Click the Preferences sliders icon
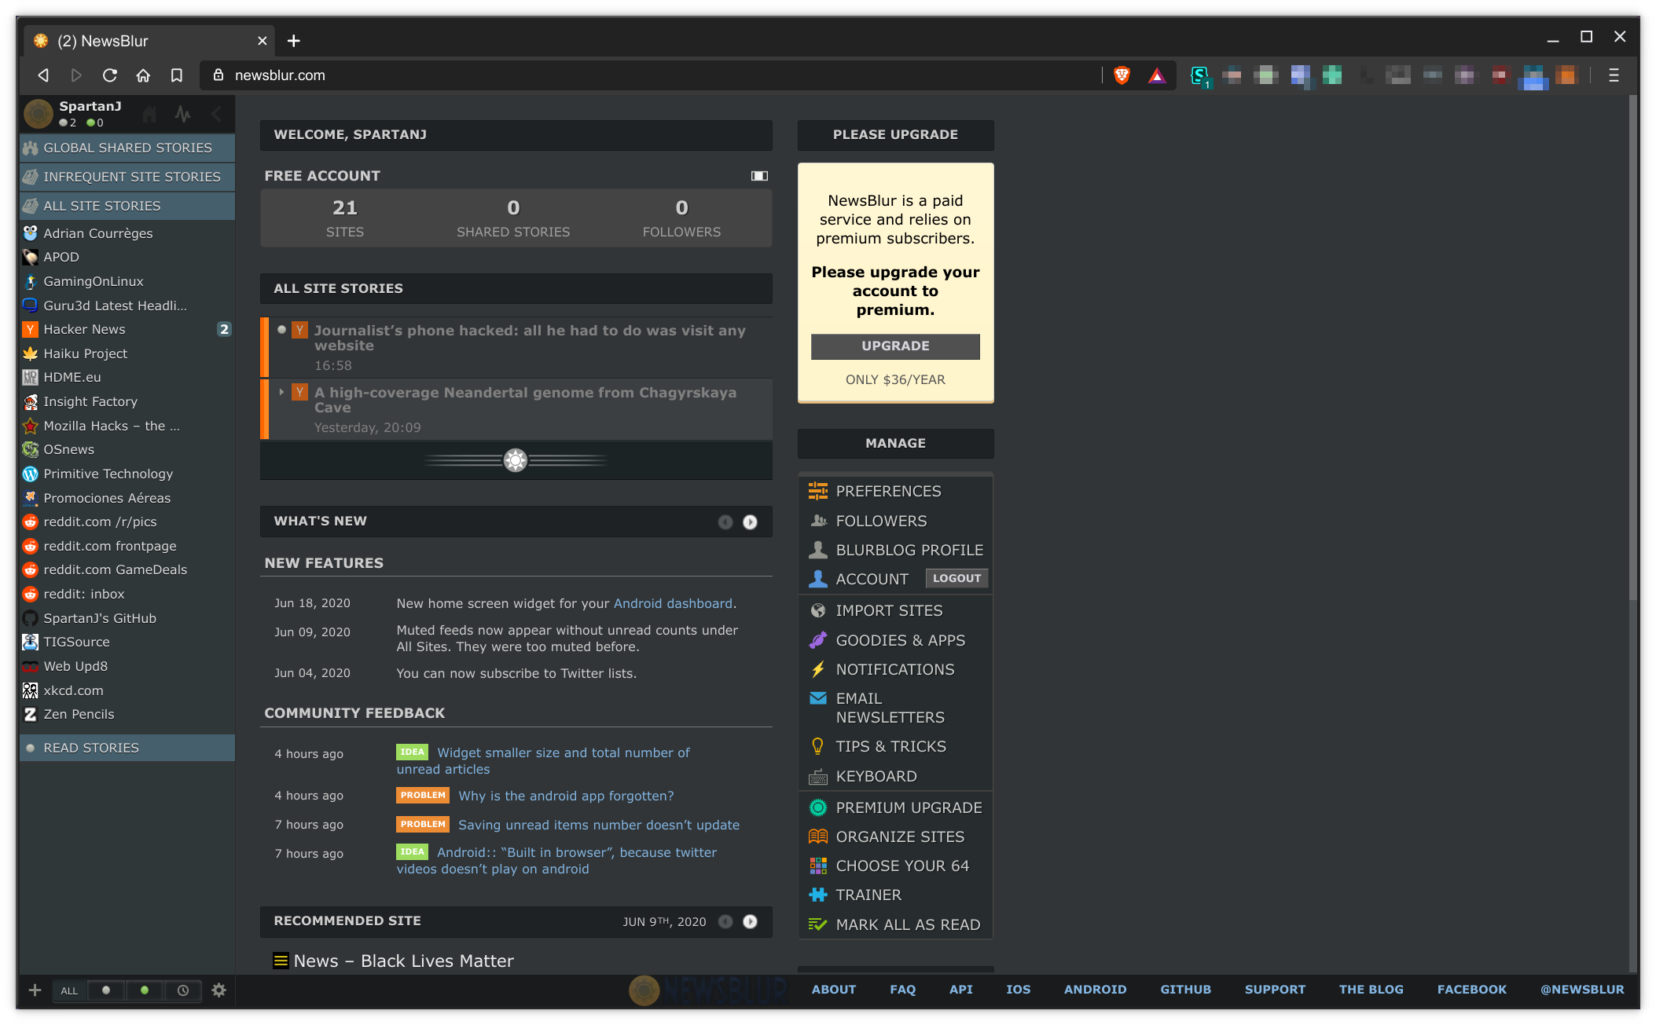The image size is (1656, 1025). [817, 491]
